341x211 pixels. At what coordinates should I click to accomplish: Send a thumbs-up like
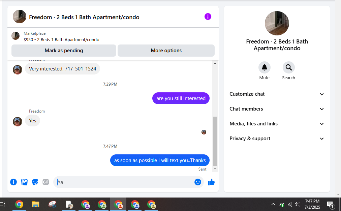(211, 182)
